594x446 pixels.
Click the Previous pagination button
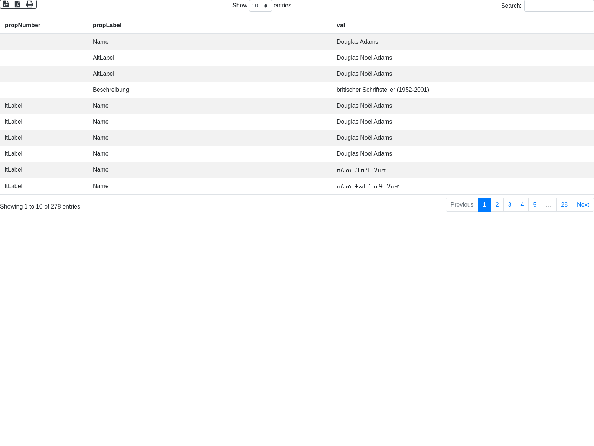click(x=462, y=205)
